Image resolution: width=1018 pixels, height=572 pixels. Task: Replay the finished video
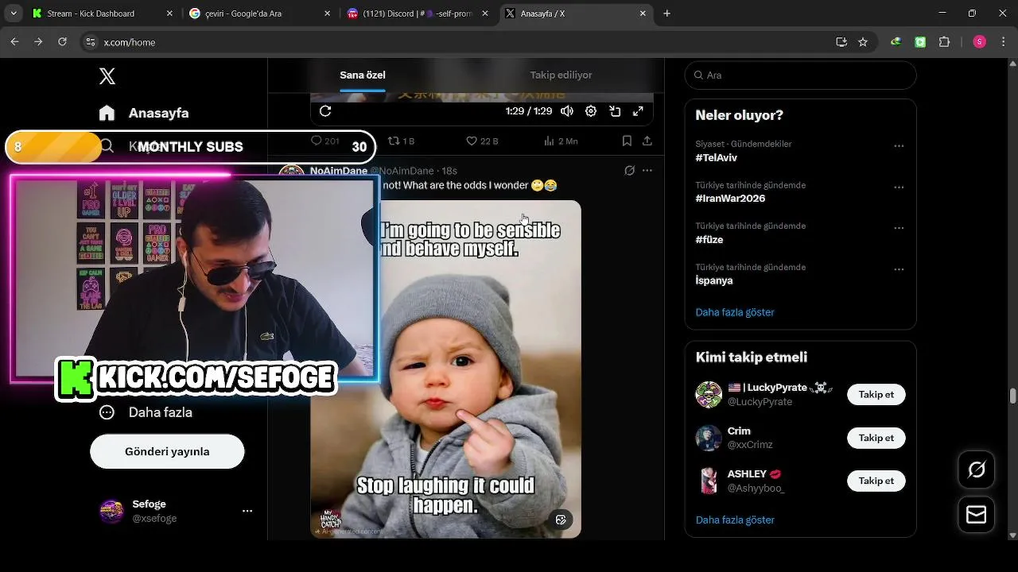325,111
